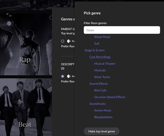The height and width of the screenshot is (136, 164).
Task: Pick Musical Theater genre
Action: [105, 64]
